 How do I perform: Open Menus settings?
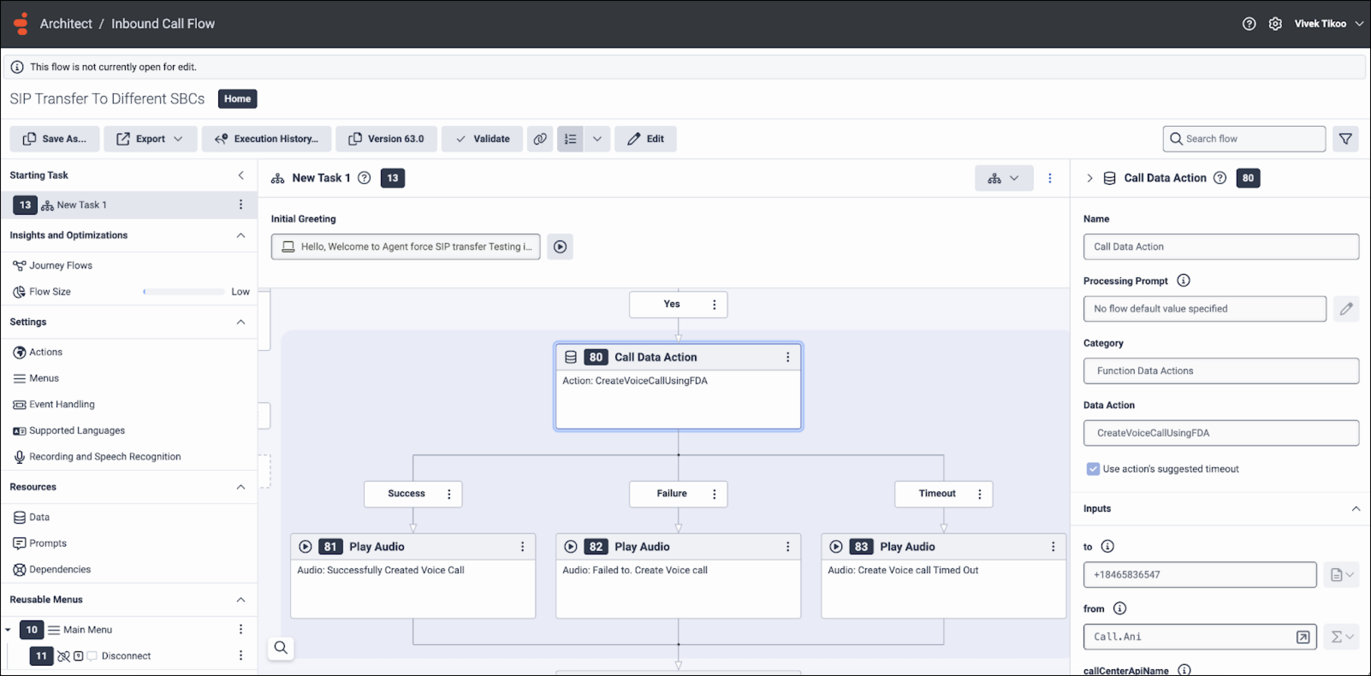pos(44,378)
